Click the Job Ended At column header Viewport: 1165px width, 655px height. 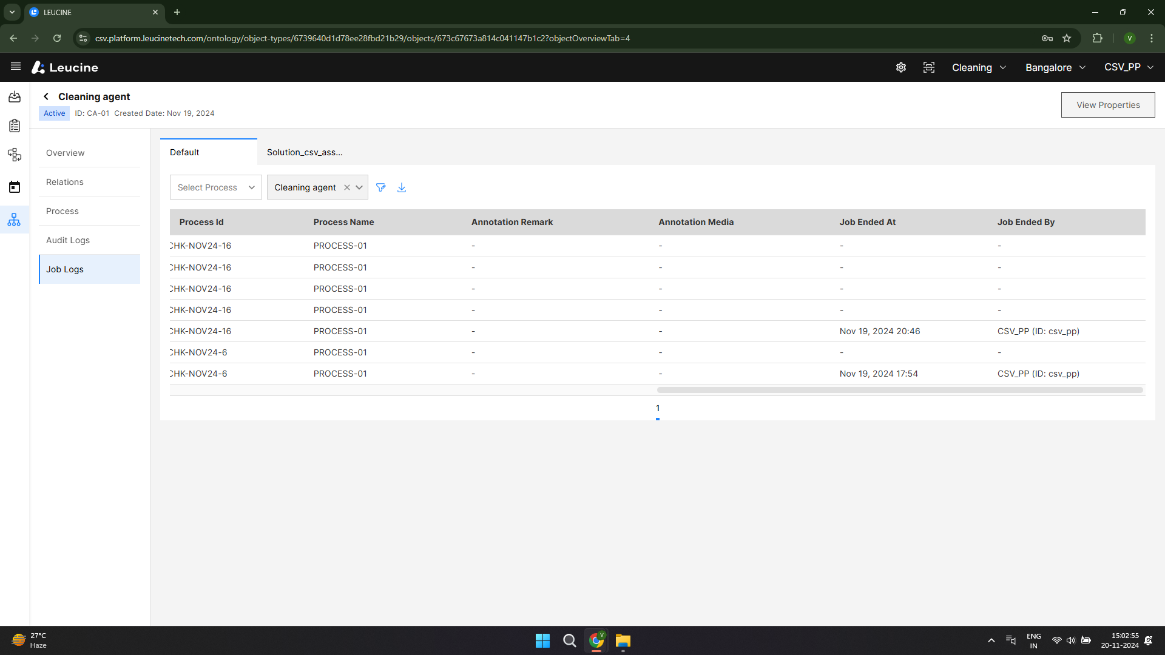click(x=868, y=222)
